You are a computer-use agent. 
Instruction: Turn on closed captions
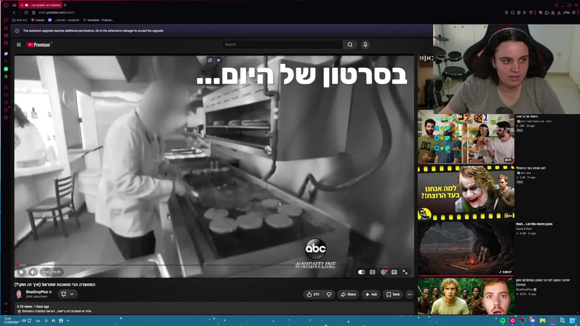tap(372, 272)
